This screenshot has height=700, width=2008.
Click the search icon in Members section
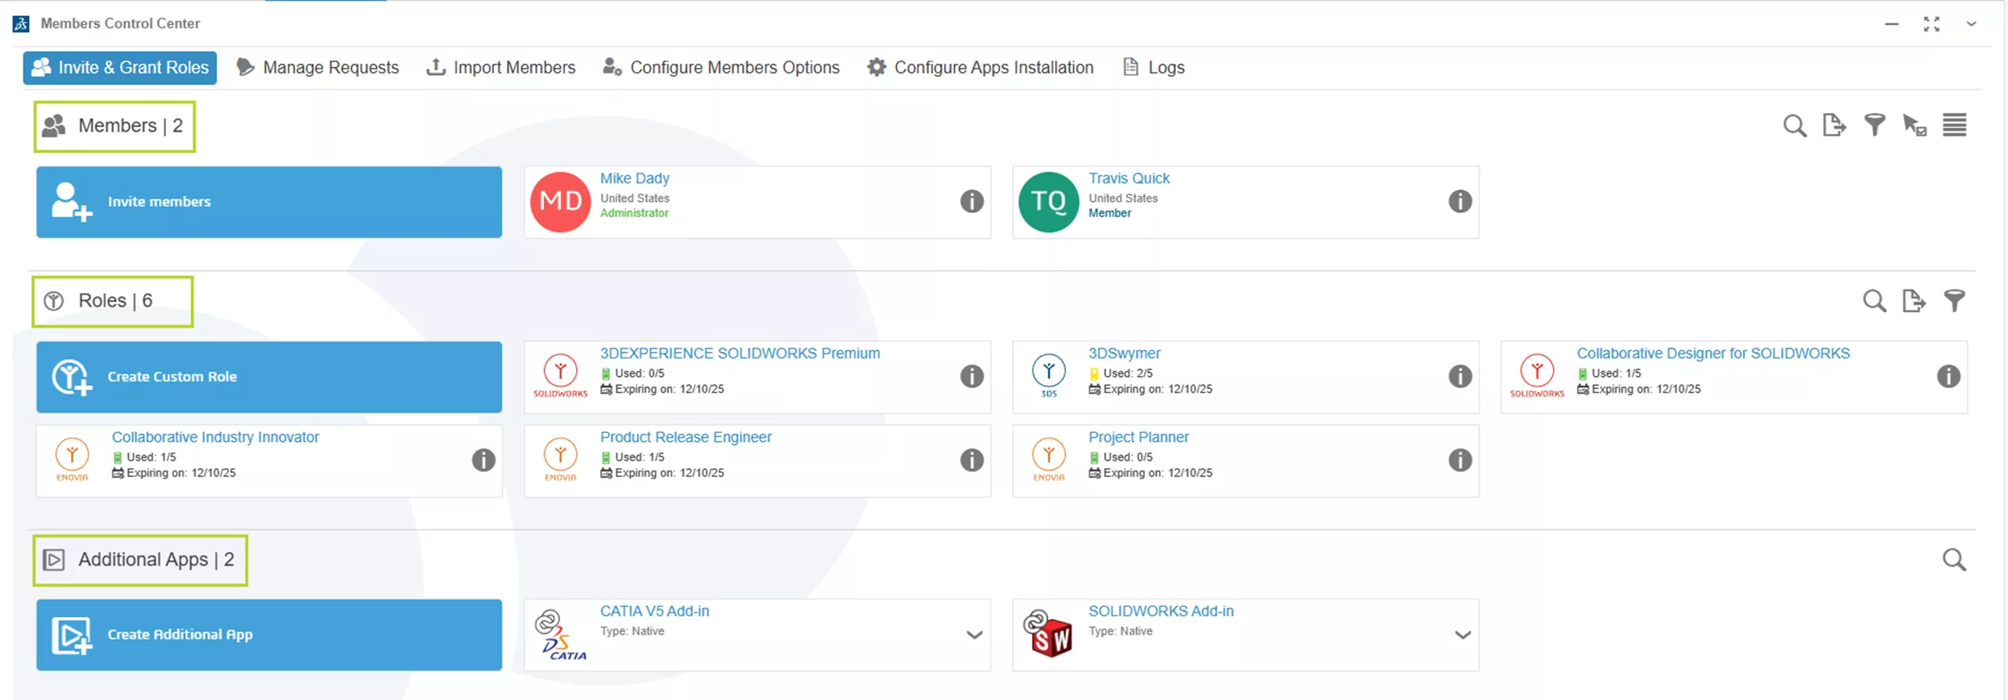1794,126
